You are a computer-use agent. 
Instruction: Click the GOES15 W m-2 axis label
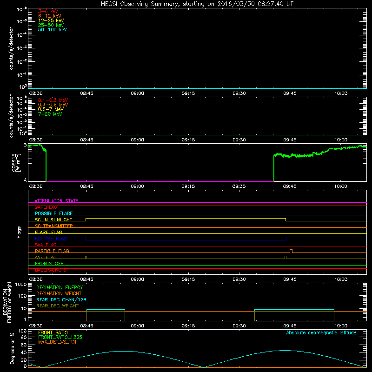[x=16, y=162]
